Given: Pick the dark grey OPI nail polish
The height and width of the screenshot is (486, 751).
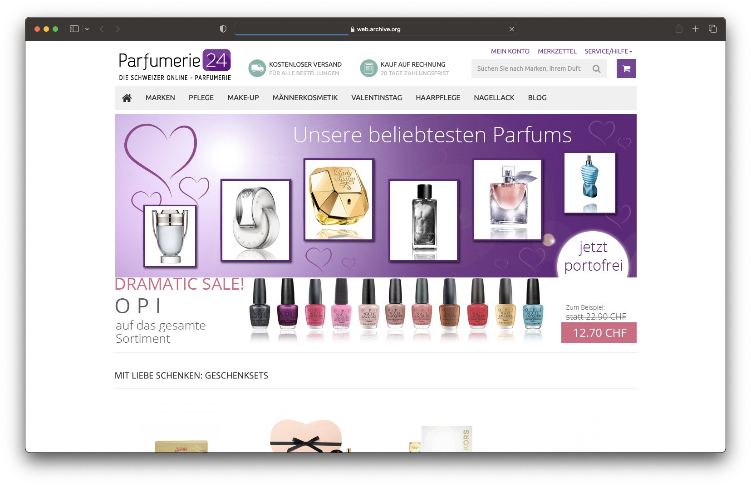Looking at the screenshot, I should tap(260, 304).
